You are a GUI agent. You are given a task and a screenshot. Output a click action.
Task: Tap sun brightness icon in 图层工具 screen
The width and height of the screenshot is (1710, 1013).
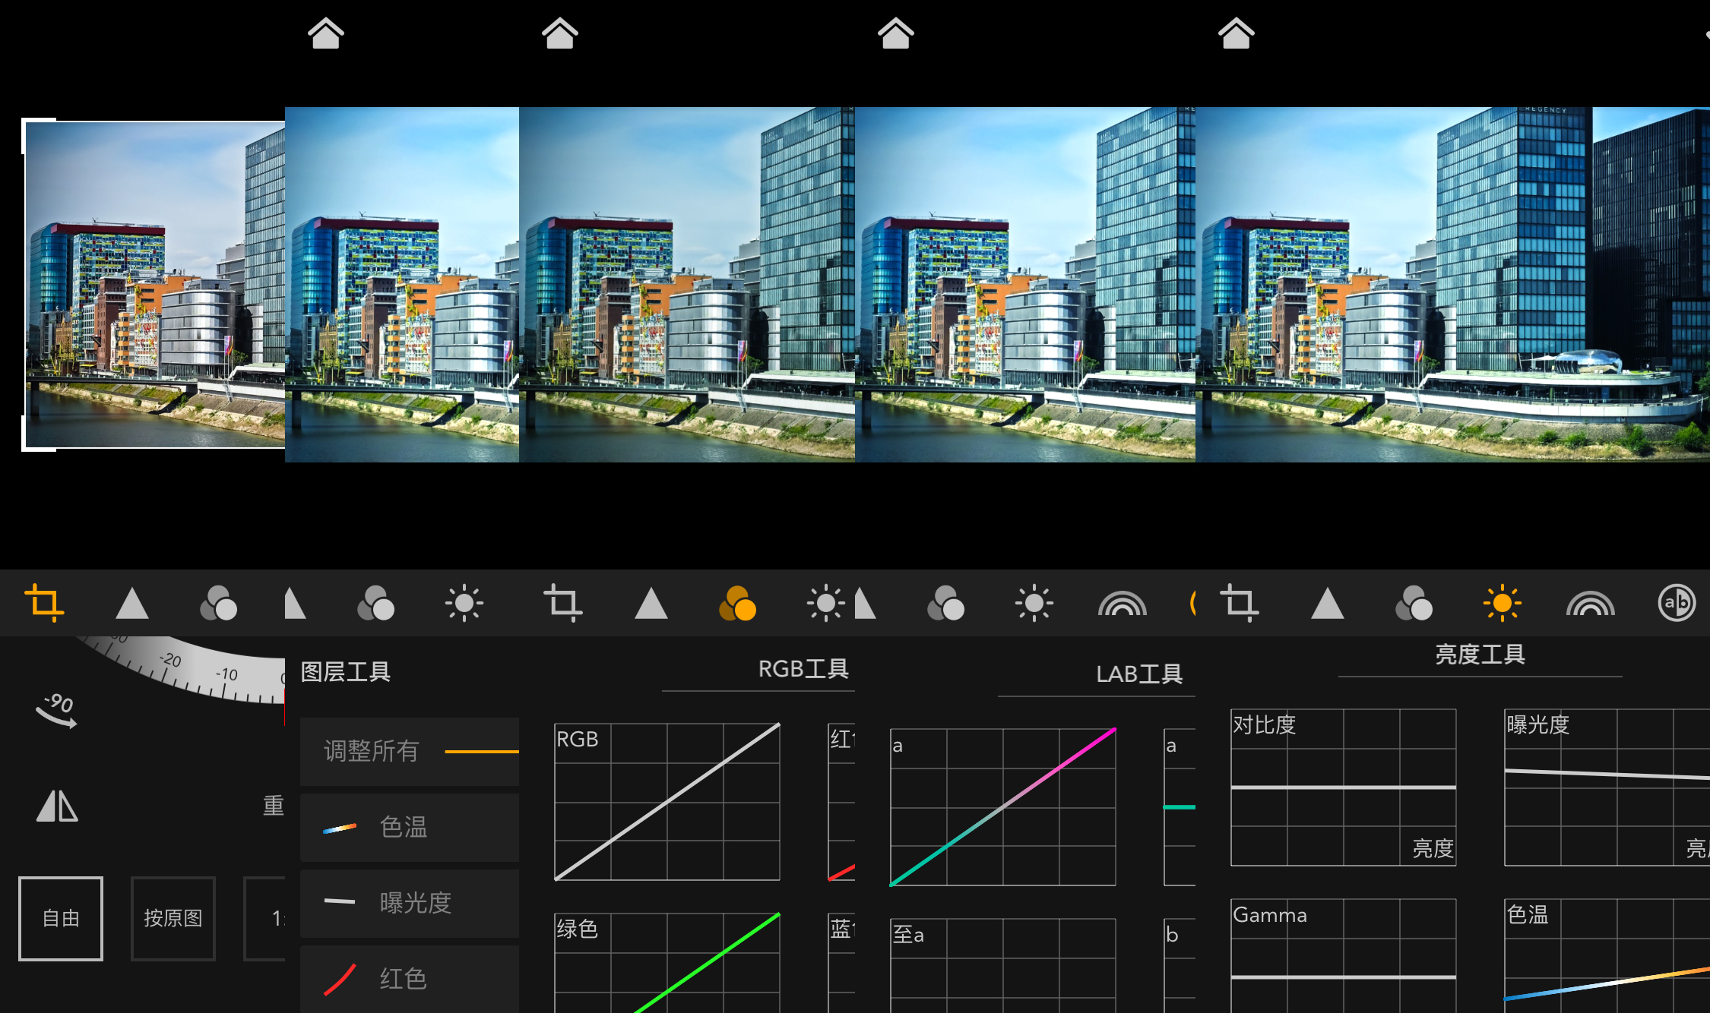click(x=464, y=604)
